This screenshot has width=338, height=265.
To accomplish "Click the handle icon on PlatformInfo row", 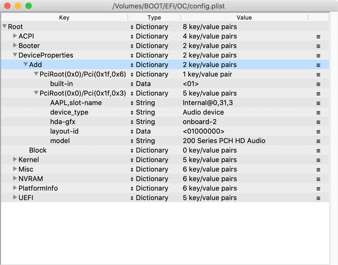I will (318, 189).
